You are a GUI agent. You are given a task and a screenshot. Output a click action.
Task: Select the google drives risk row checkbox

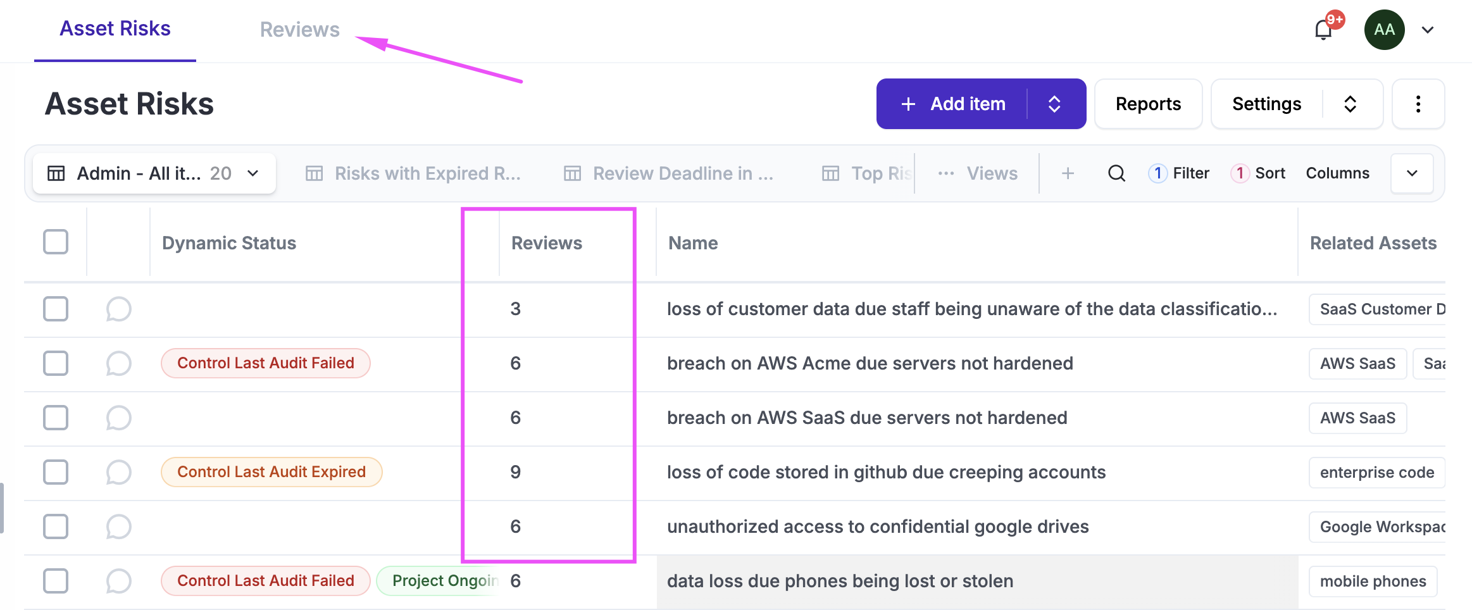click(x=56, y=526)
